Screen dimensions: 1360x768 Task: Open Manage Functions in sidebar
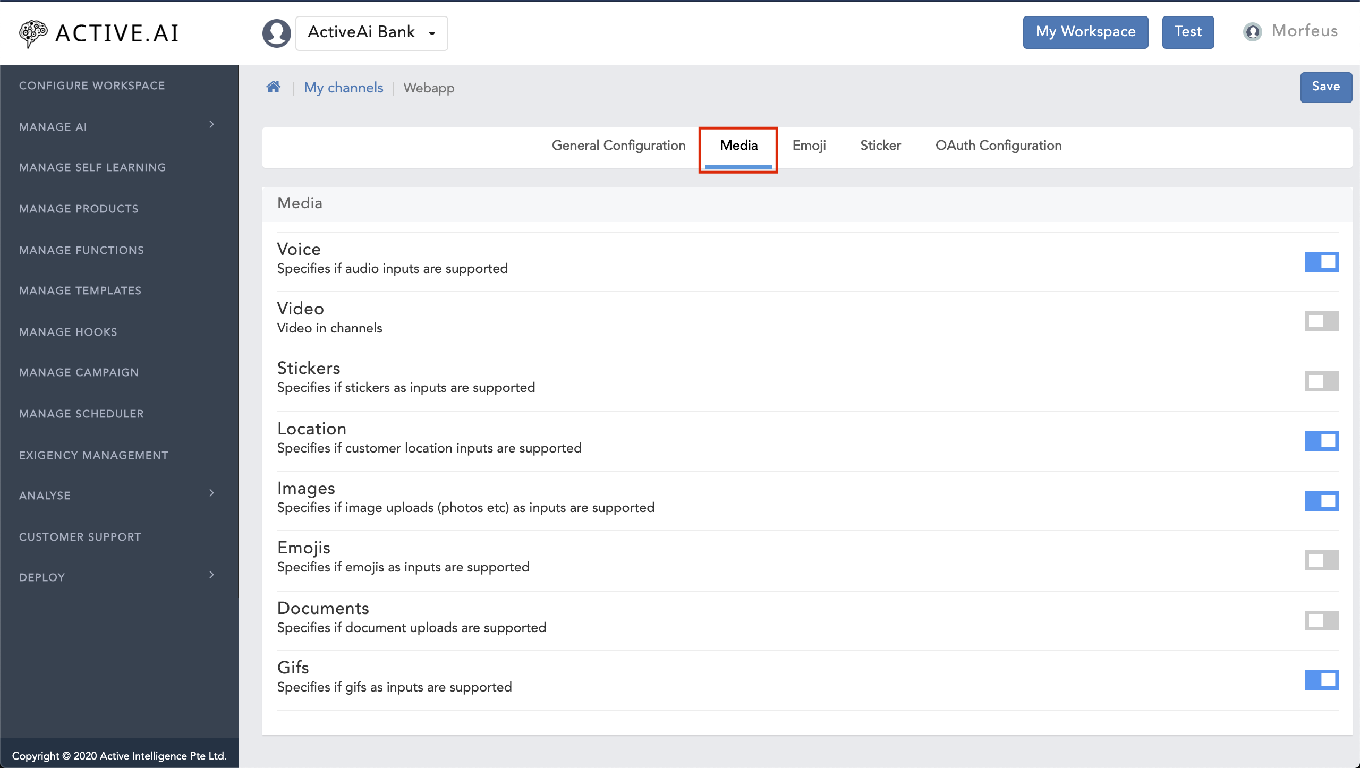point(81,250)
